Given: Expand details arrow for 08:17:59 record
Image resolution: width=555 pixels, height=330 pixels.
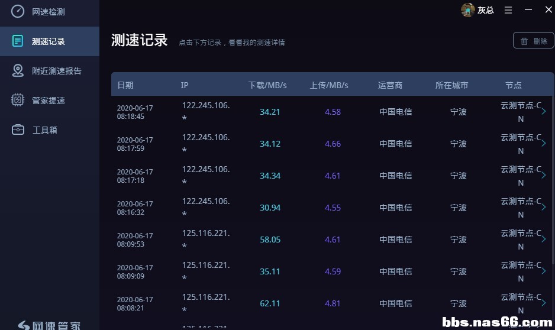Looking at the screenshot, I should tap(543, 143).
